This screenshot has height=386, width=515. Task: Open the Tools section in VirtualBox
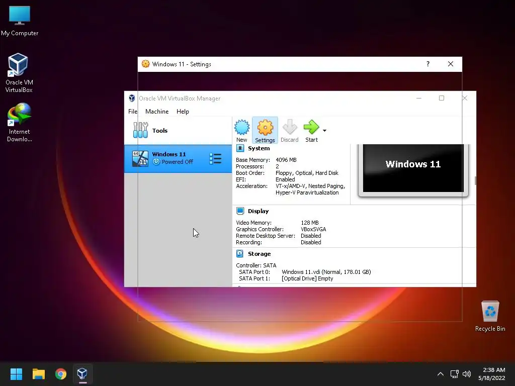coord(178,131)
